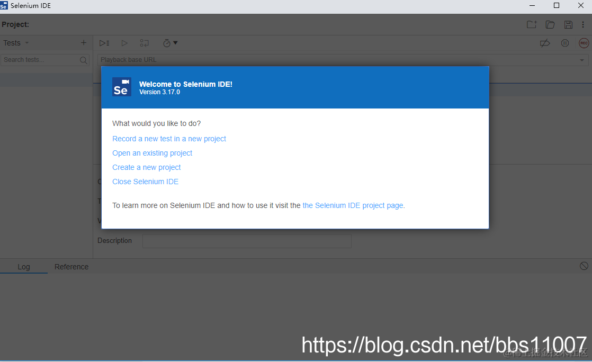Close the Selenium IDE window
592x362 pixels.
point(581,5)
